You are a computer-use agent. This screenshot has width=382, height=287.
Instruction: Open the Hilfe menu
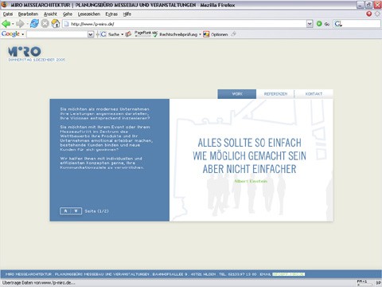click(127, 14)
